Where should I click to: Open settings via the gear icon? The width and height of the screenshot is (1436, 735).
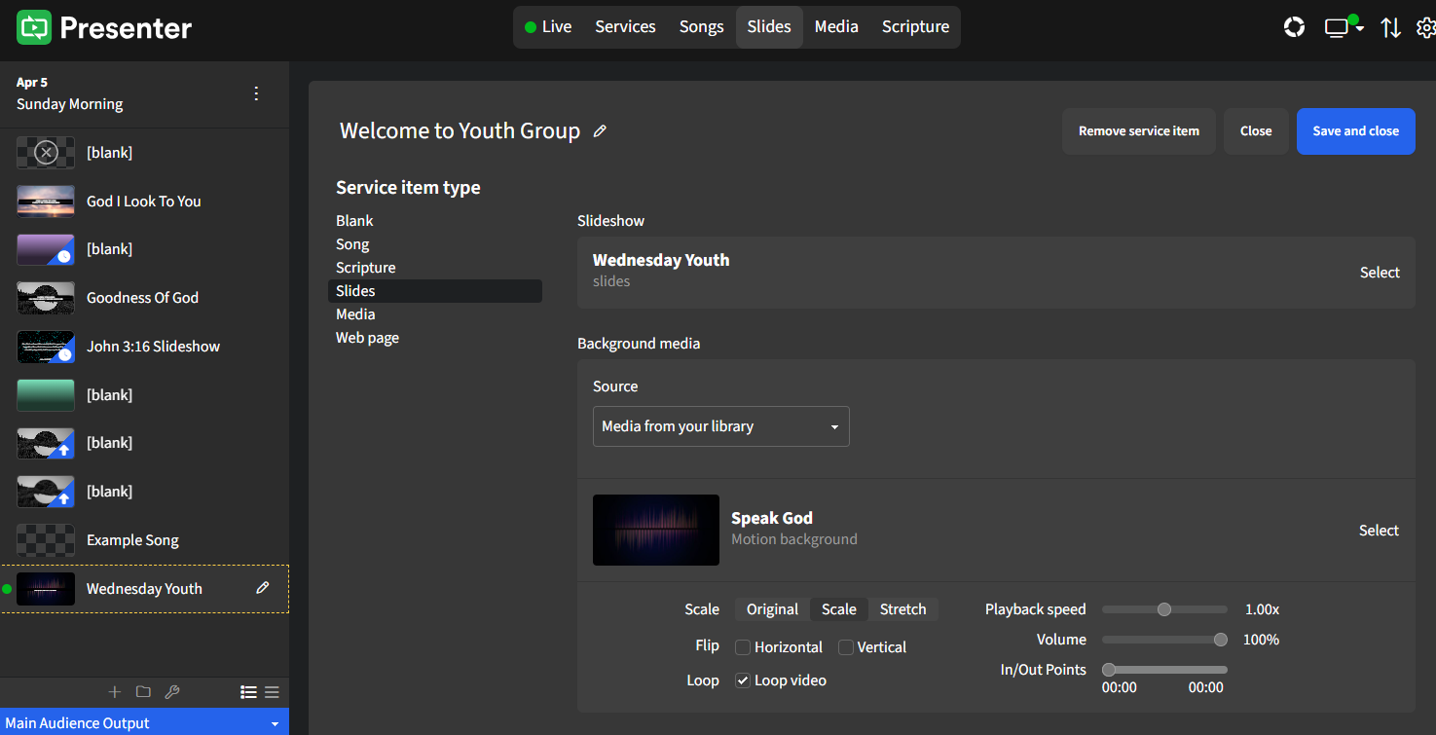(x=1426, y=28)
